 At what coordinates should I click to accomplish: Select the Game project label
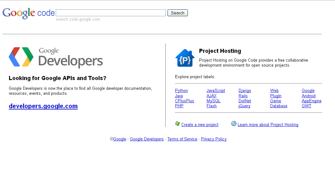[276, 101]
